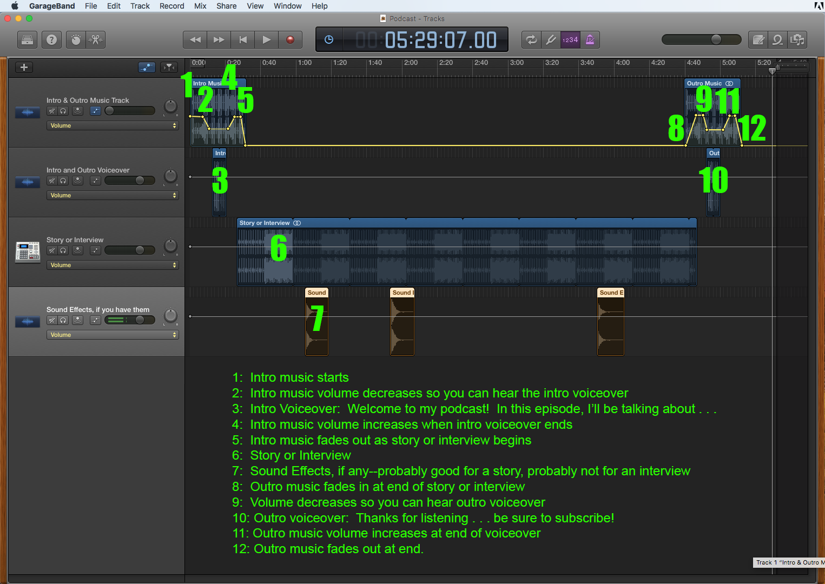Open the Edit menu

tap(114, 6)
